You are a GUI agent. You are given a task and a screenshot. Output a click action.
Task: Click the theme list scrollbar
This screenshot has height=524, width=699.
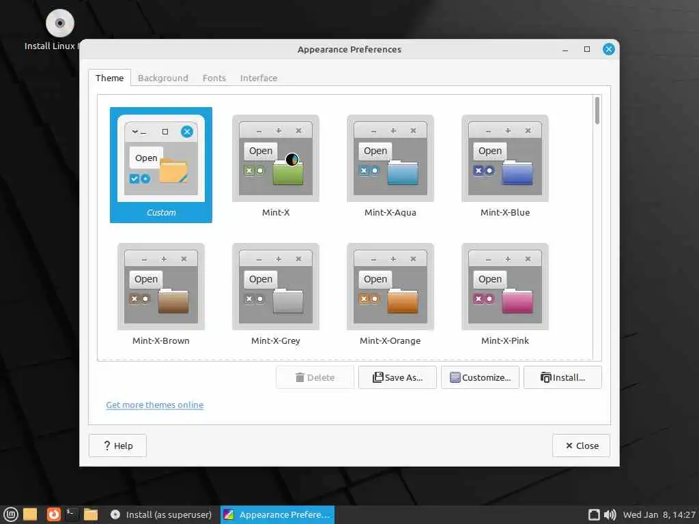597,111
